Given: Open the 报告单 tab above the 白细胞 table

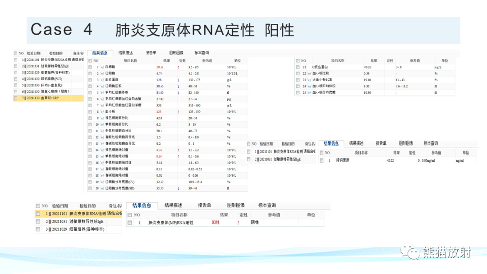Looking at the screenshot, I should point(151,53).
